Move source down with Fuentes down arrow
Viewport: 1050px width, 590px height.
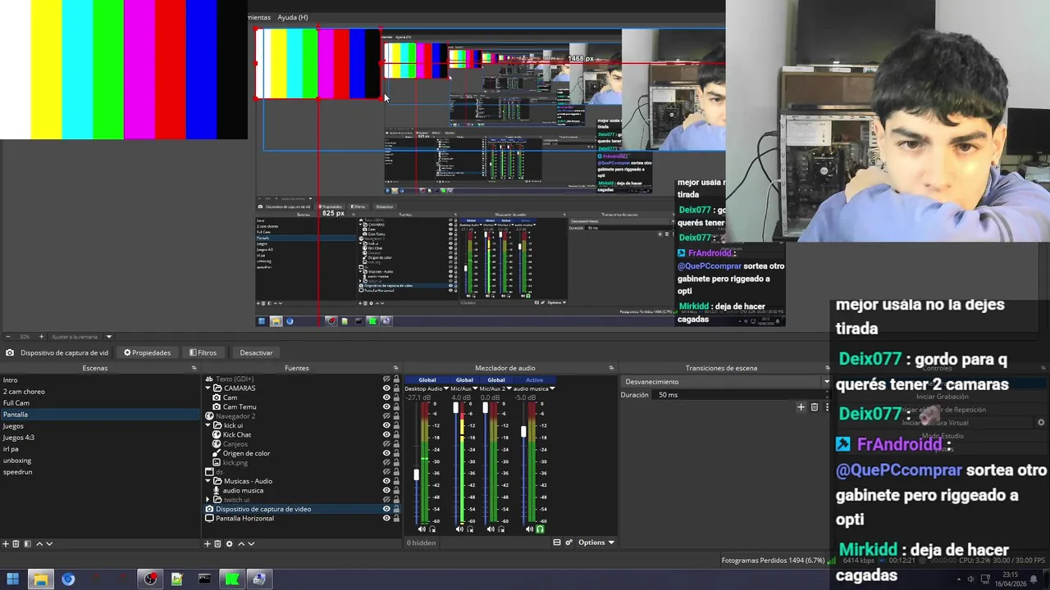tap(251, 544)
